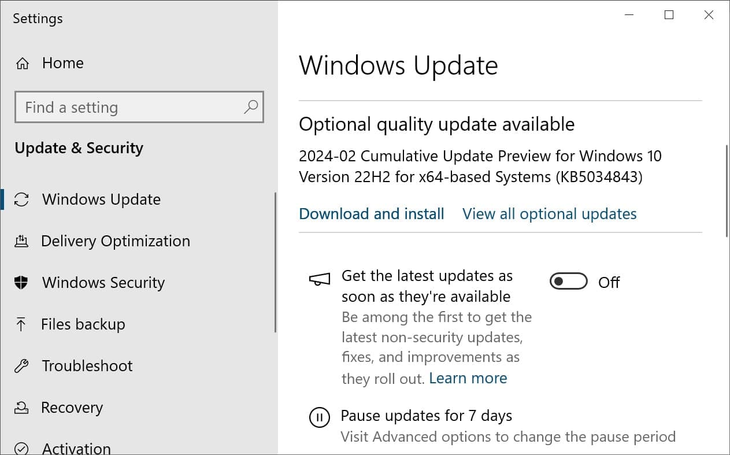Click Learn more about non-security updates

(468, 378)
